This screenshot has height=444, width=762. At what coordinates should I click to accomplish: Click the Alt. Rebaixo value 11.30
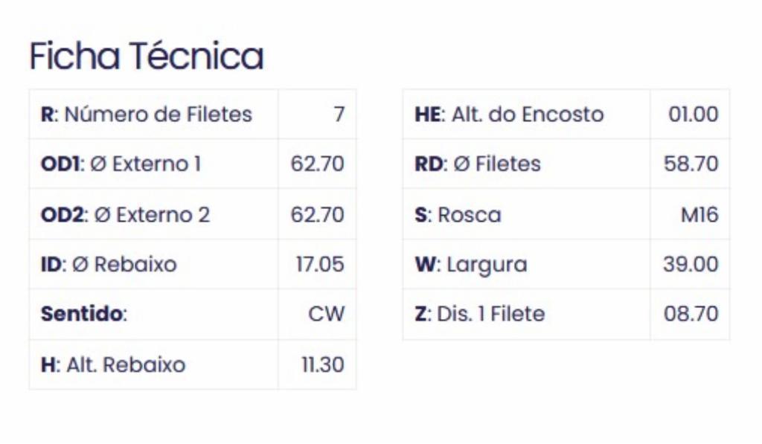click(323, 365)
